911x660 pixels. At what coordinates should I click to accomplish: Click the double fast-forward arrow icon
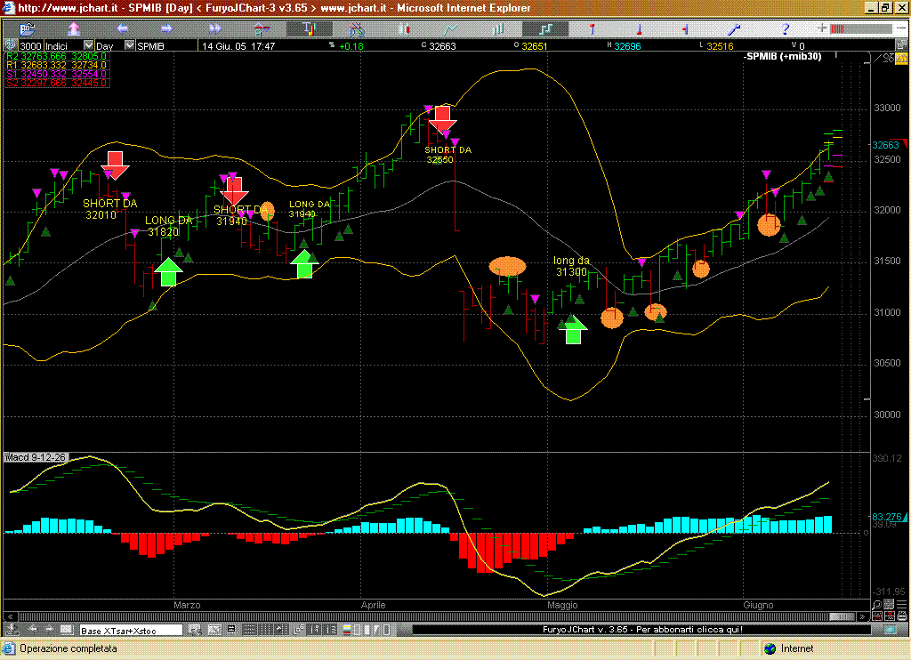pyautogui.click(x=217, y=29)
